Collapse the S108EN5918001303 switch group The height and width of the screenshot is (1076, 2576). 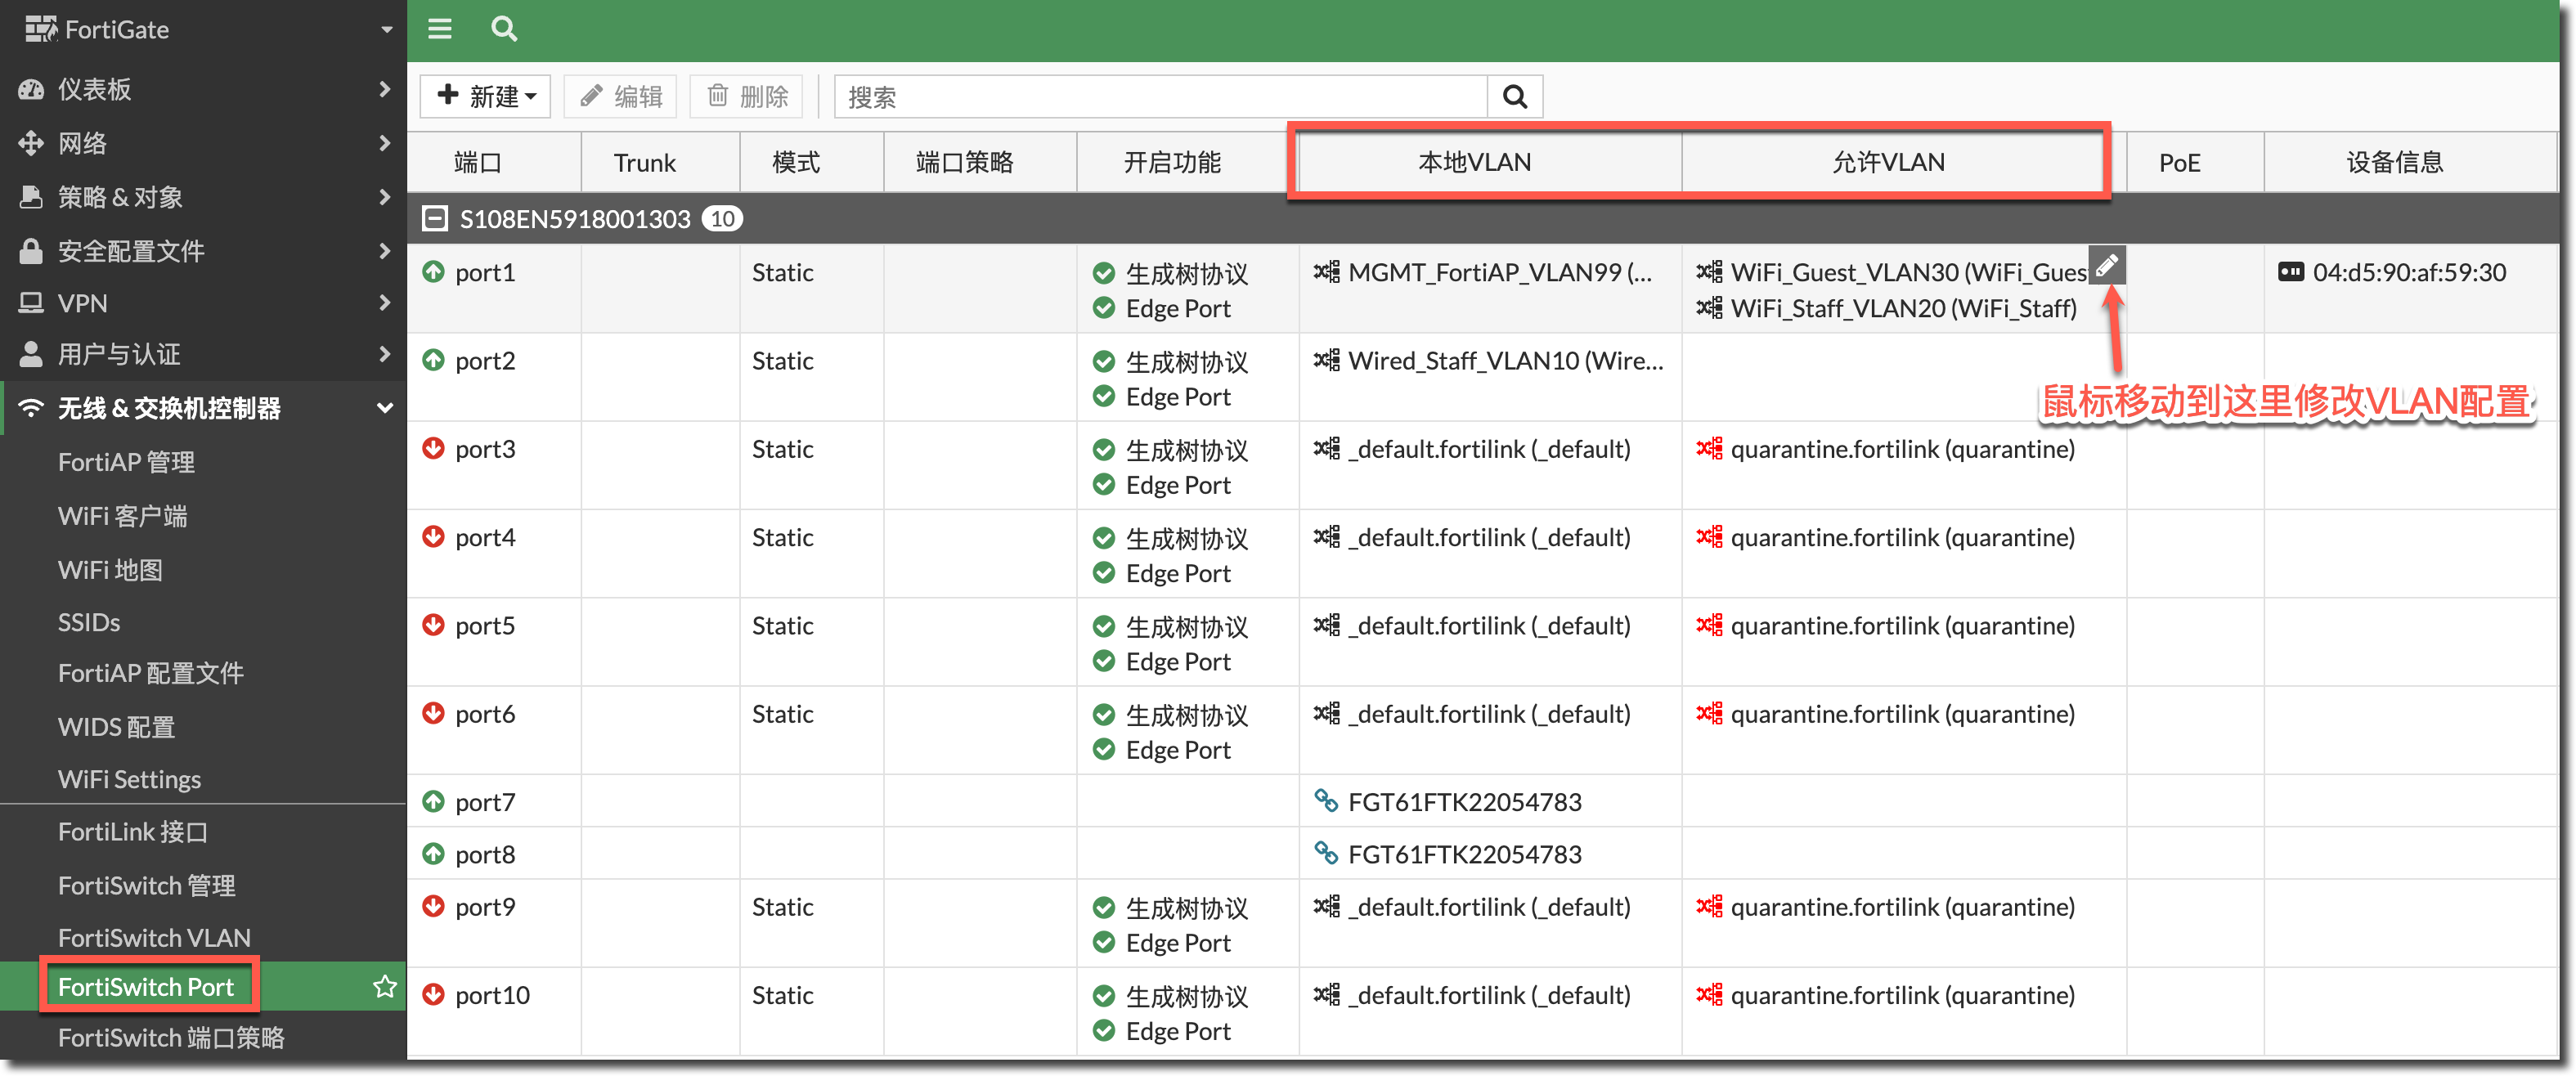coord(435,218)
